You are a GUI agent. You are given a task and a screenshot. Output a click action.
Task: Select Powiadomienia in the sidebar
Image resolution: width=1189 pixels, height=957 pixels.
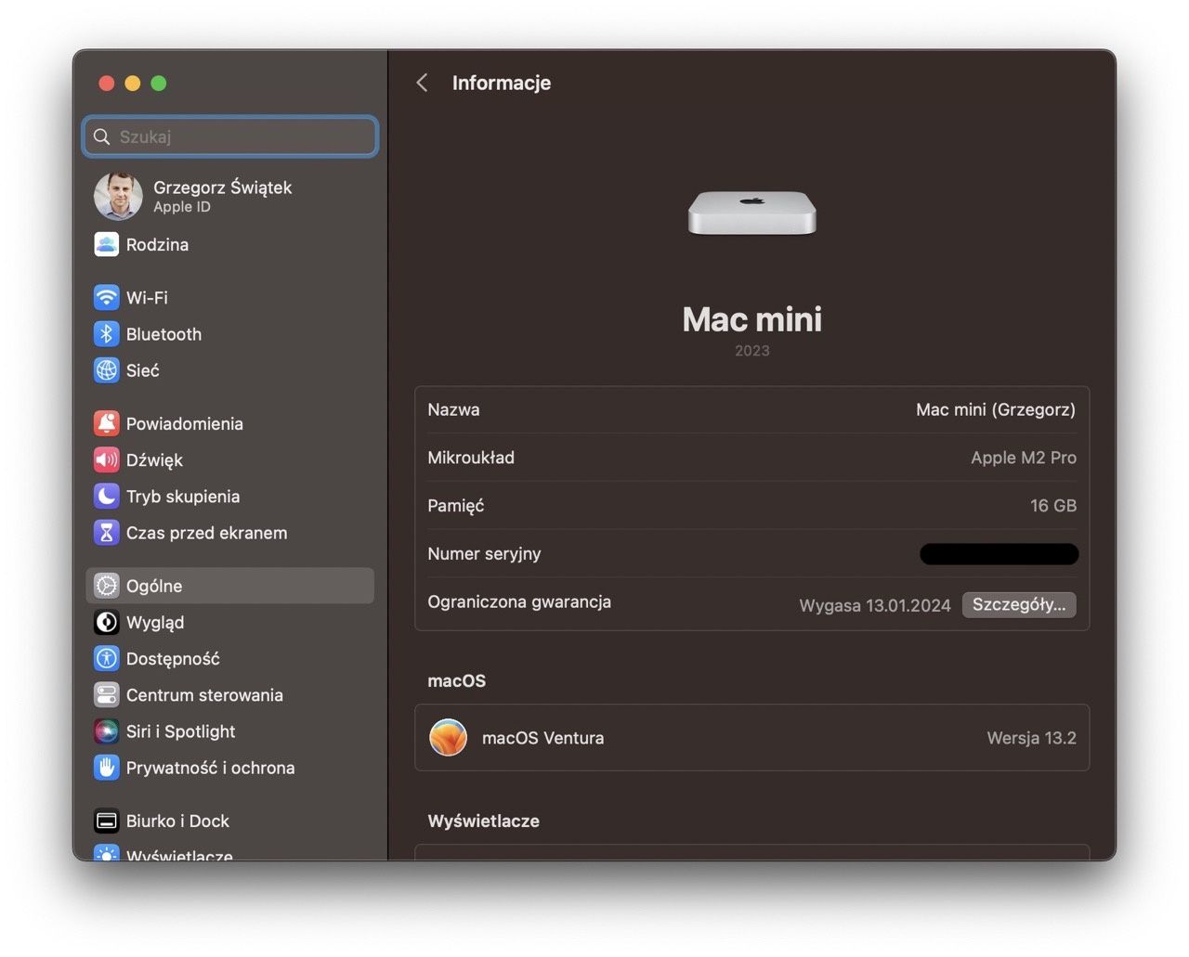(185, 423)
